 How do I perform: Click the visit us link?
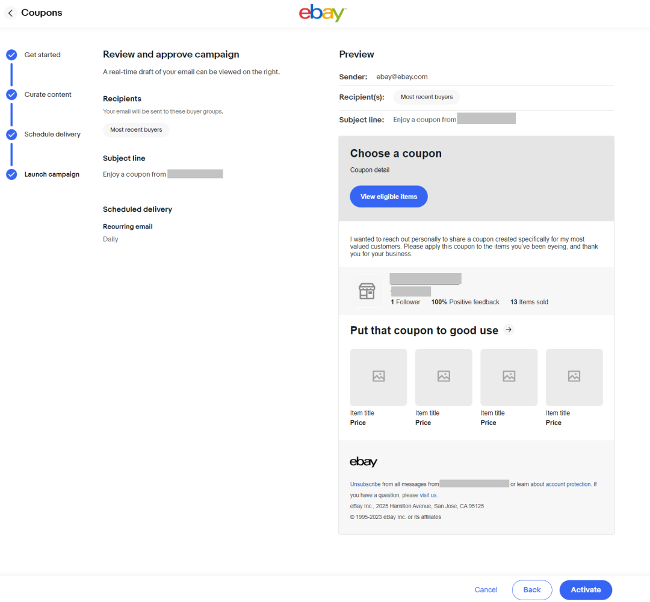pyautogui.click(x=427, y=495)
